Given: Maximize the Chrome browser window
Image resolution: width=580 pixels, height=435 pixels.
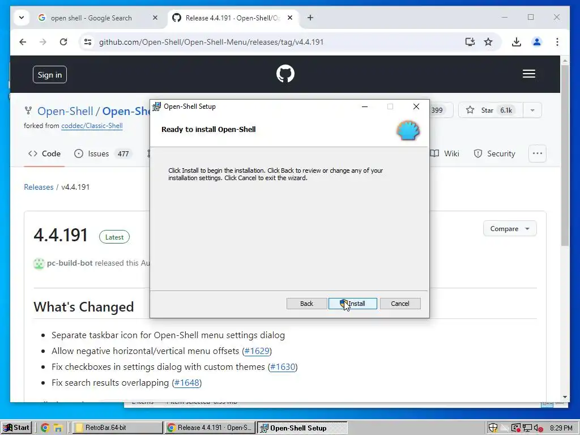Looking at the screenshot, I should [531, 18].
